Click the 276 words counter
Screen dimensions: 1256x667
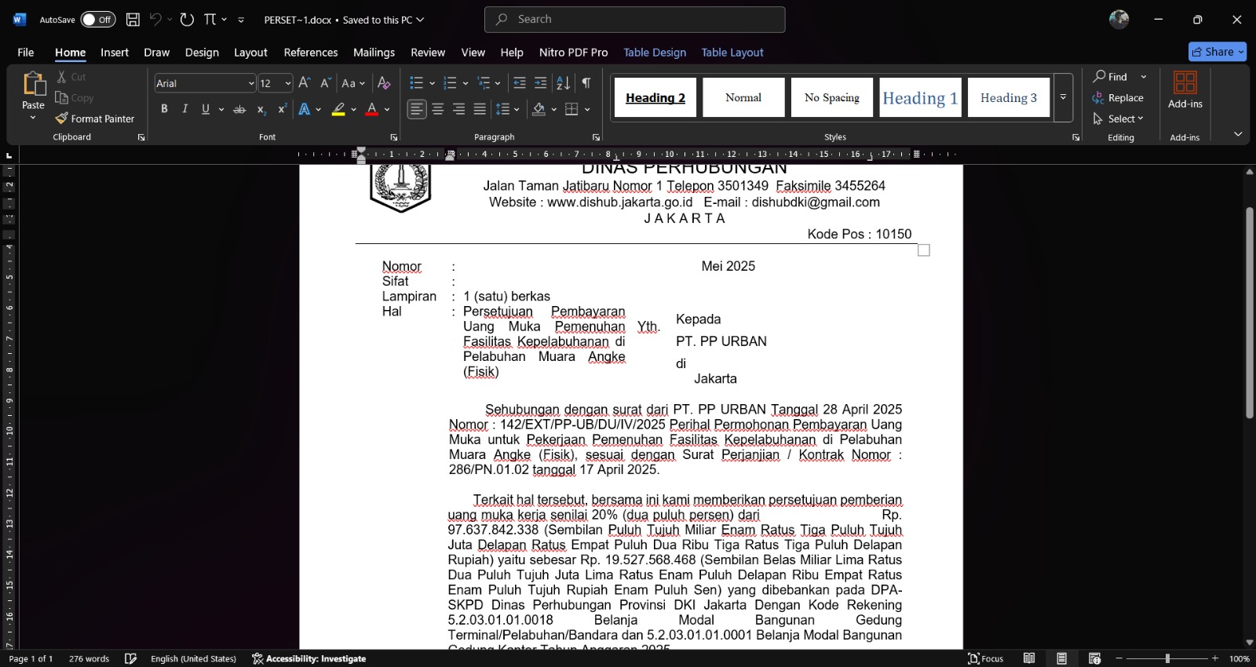[x=89, y=658]
